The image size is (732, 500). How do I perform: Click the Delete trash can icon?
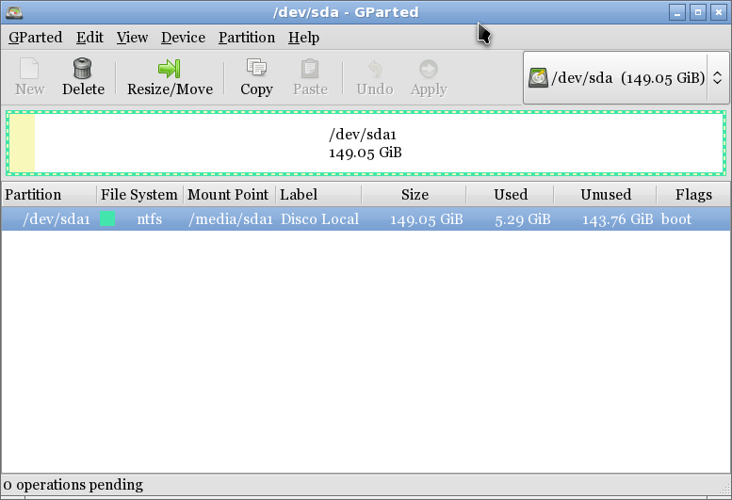coord(83,68)
